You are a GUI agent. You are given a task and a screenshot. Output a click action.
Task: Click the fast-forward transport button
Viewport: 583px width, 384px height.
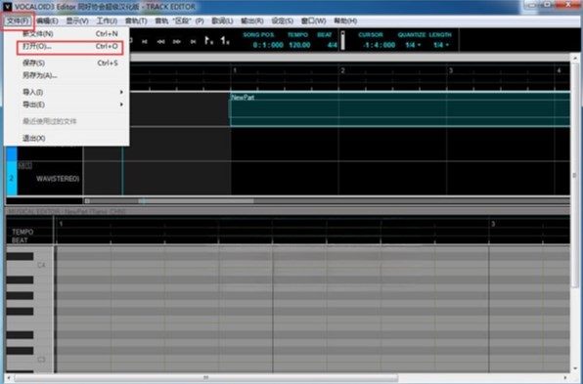[177, 42]
